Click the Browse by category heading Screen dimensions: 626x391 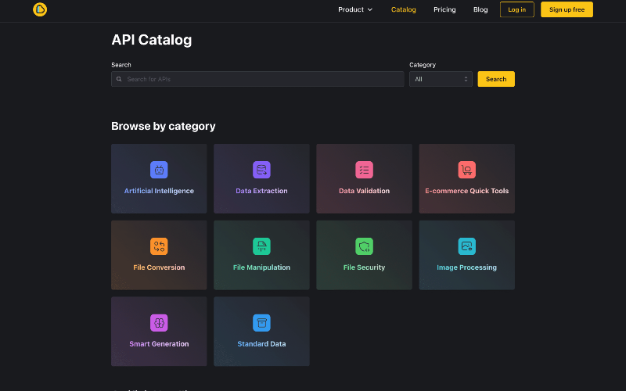[x=164, y=126]
